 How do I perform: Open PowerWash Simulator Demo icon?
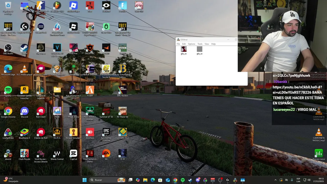coord(57,29)
